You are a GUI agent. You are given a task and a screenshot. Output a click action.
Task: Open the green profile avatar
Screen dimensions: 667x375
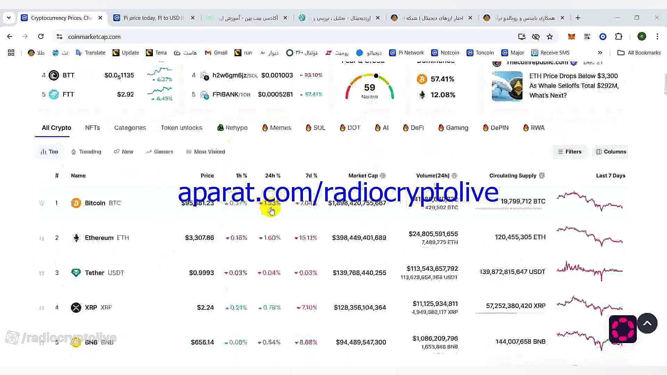click(x=642, y=36)
